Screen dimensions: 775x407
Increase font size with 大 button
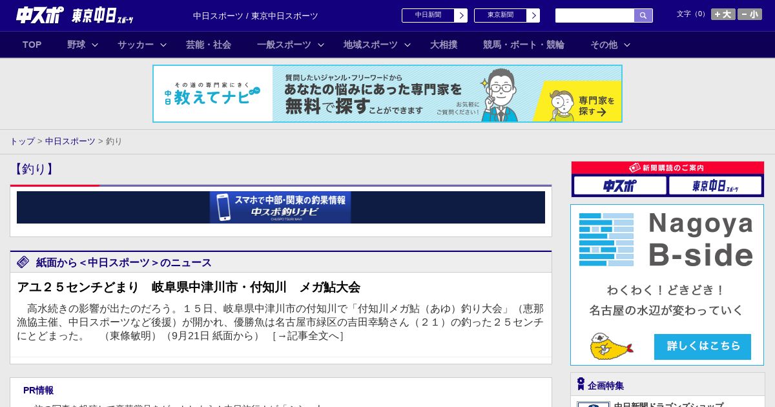(x=723, y=14)
